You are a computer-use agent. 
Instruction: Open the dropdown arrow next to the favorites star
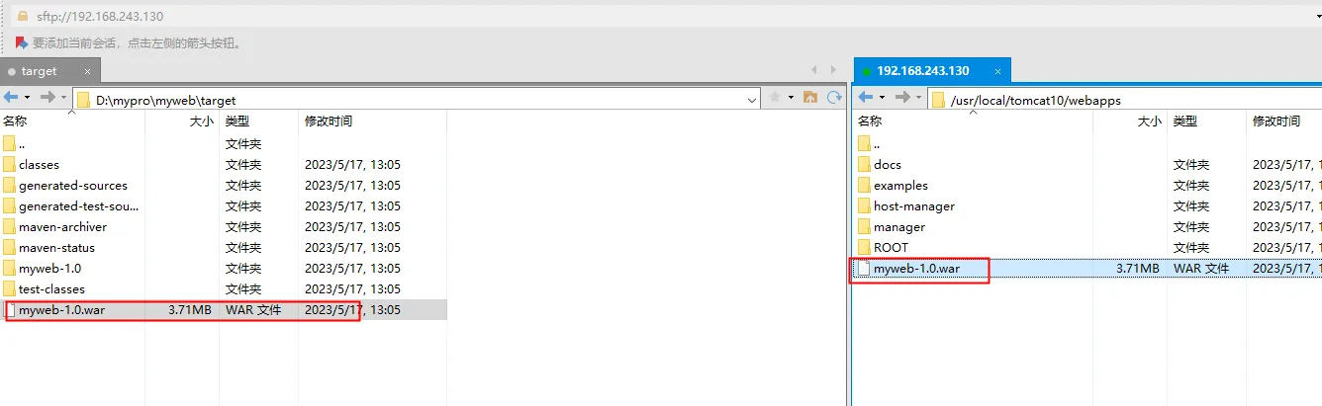(791, 97)
